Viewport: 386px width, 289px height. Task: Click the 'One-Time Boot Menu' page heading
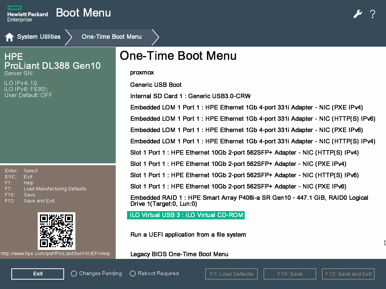(x=178, y=56)
